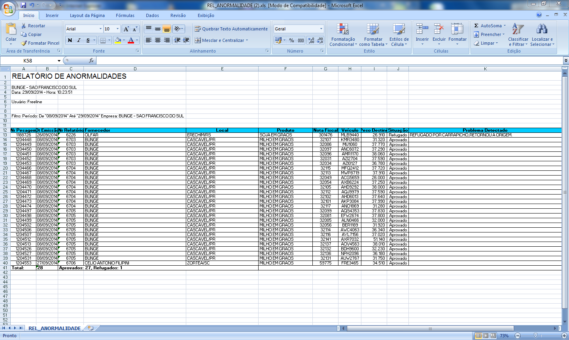Screen dimensions: 569x340
Task: Open Formatação Condicional options
Action: pos(343,35)
